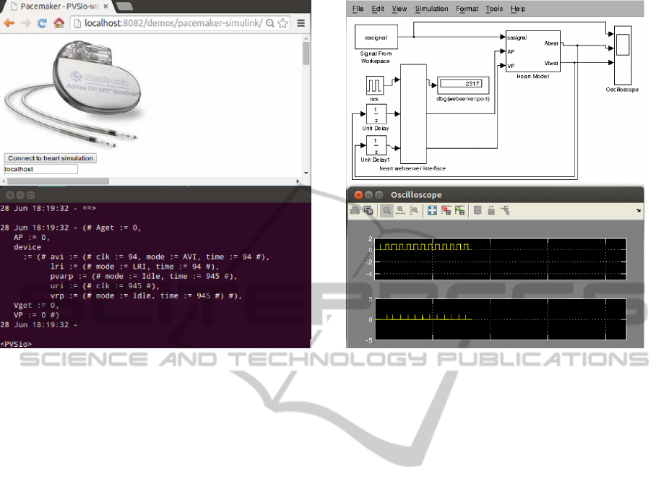The image size is (661, 492).
Task: Select the scope zoom magnifier tool
Action: pyautogui.click(x=386, y=210)
